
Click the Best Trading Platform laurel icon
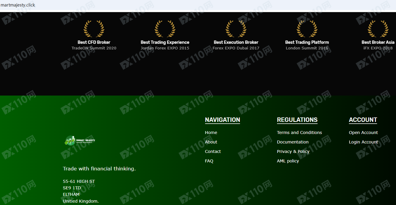(307, 29)
